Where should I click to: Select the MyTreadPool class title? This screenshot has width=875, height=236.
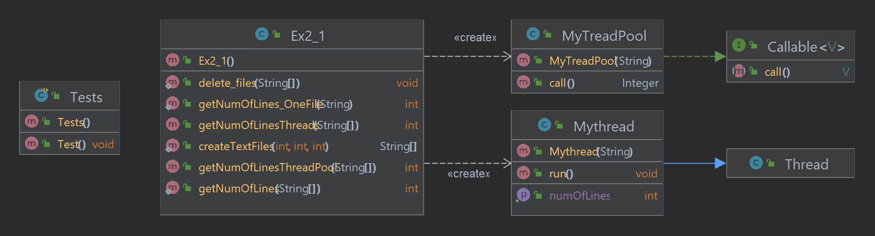604,36
